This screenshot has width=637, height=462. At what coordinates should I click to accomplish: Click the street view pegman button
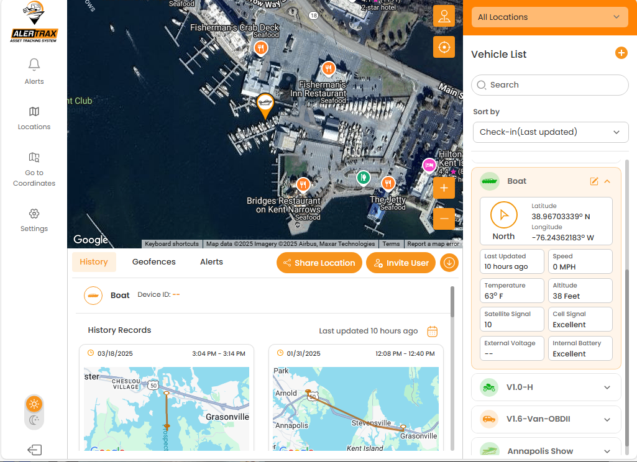click(x=444, y=16)
